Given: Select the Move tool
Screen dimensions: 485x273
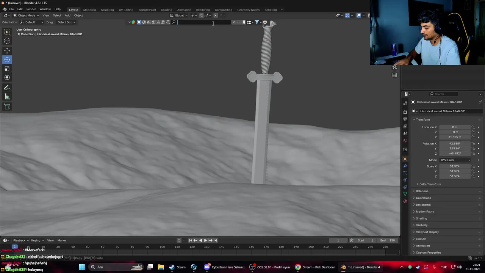Looking at the screenshot, I should point(7,51).
